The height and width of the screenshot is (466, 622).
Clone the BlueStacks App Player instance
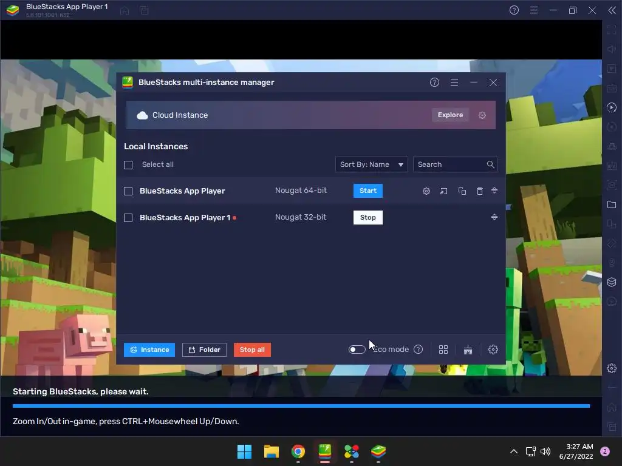[462, 191]
